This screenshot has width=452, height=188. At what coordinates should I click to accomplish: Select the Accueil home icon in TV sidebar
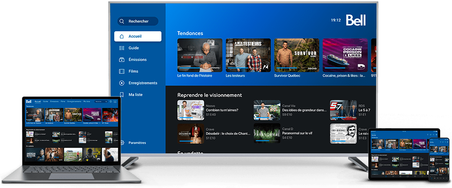click(122, 36)
